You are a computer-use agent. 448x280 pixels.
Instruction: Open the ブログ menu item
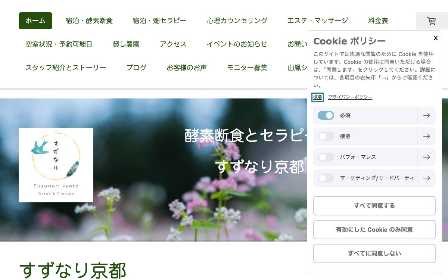[x=136, y=68]
